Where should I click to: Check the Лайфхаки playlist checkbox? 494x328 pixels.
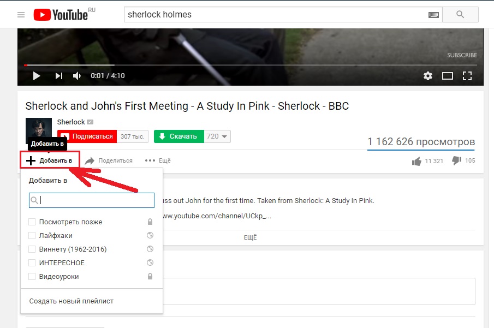(32, 236)
